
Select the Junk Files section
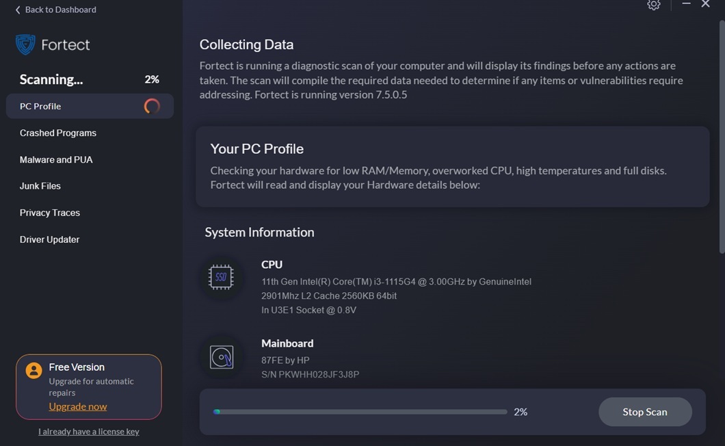(40, 186)
